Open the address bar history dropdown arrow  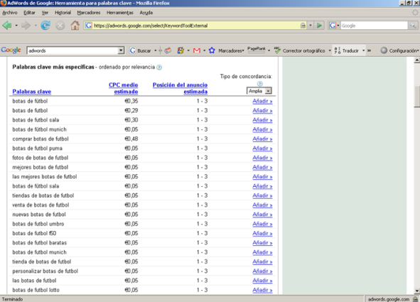coord(310,26)
